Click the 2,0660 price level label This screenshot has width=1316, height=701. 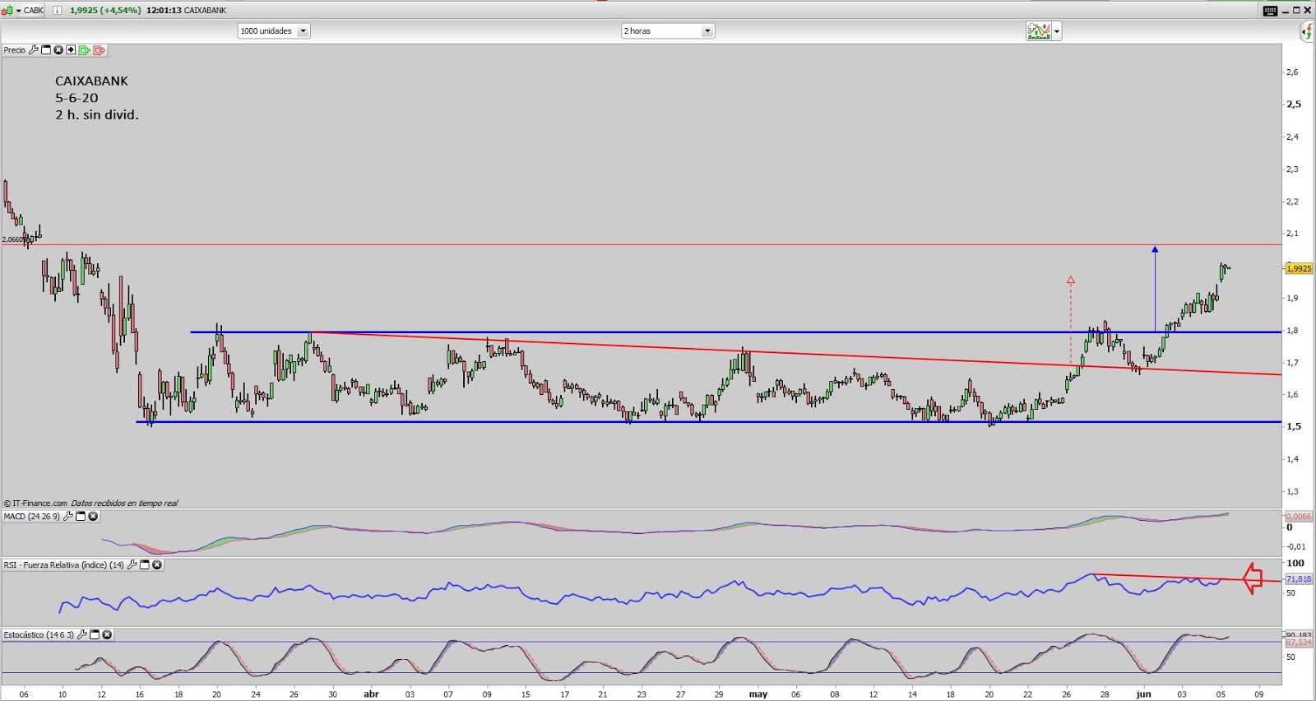12,239
